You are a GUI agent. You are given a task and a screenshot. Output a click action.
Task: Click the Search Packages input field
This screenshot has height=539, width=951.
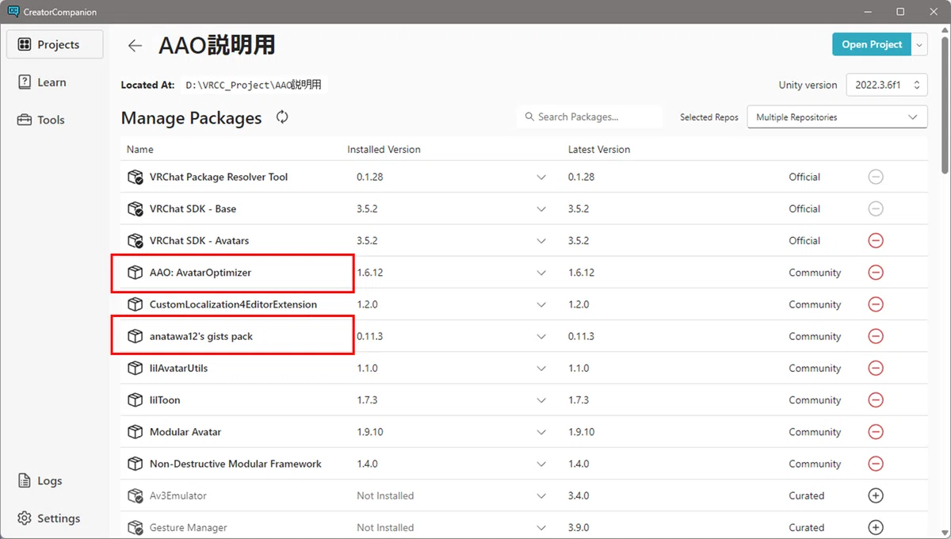click(x=589, y=117)
